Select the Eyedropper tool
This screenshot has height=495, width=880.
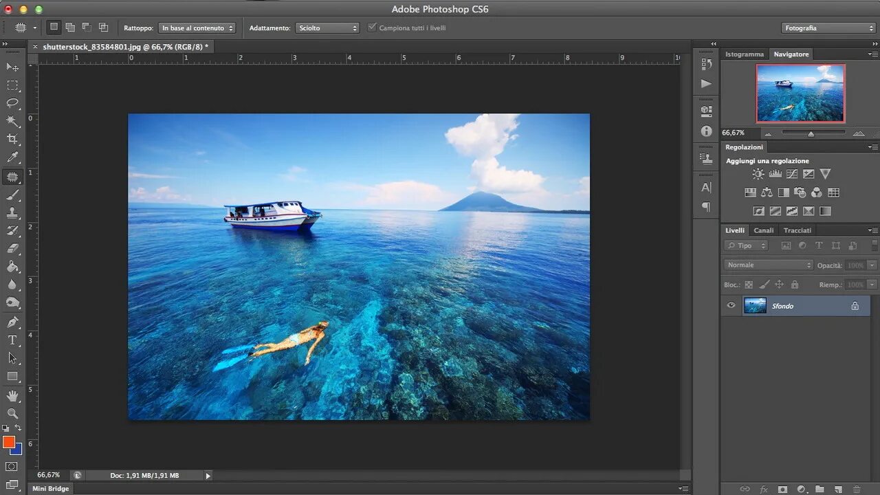[x=12, y=158]
